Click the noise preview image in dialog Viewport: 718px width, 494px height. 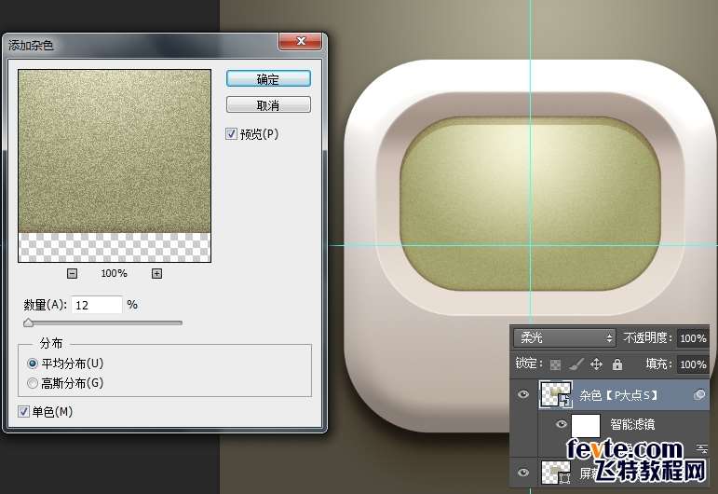point(115,165)
